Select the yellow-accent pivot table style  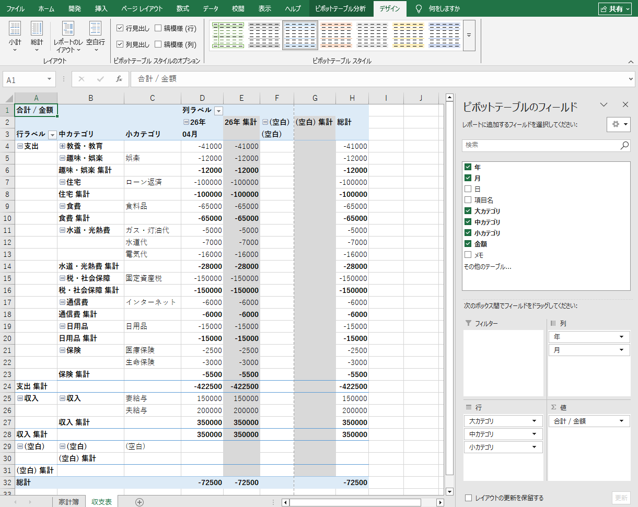point(408,35)
